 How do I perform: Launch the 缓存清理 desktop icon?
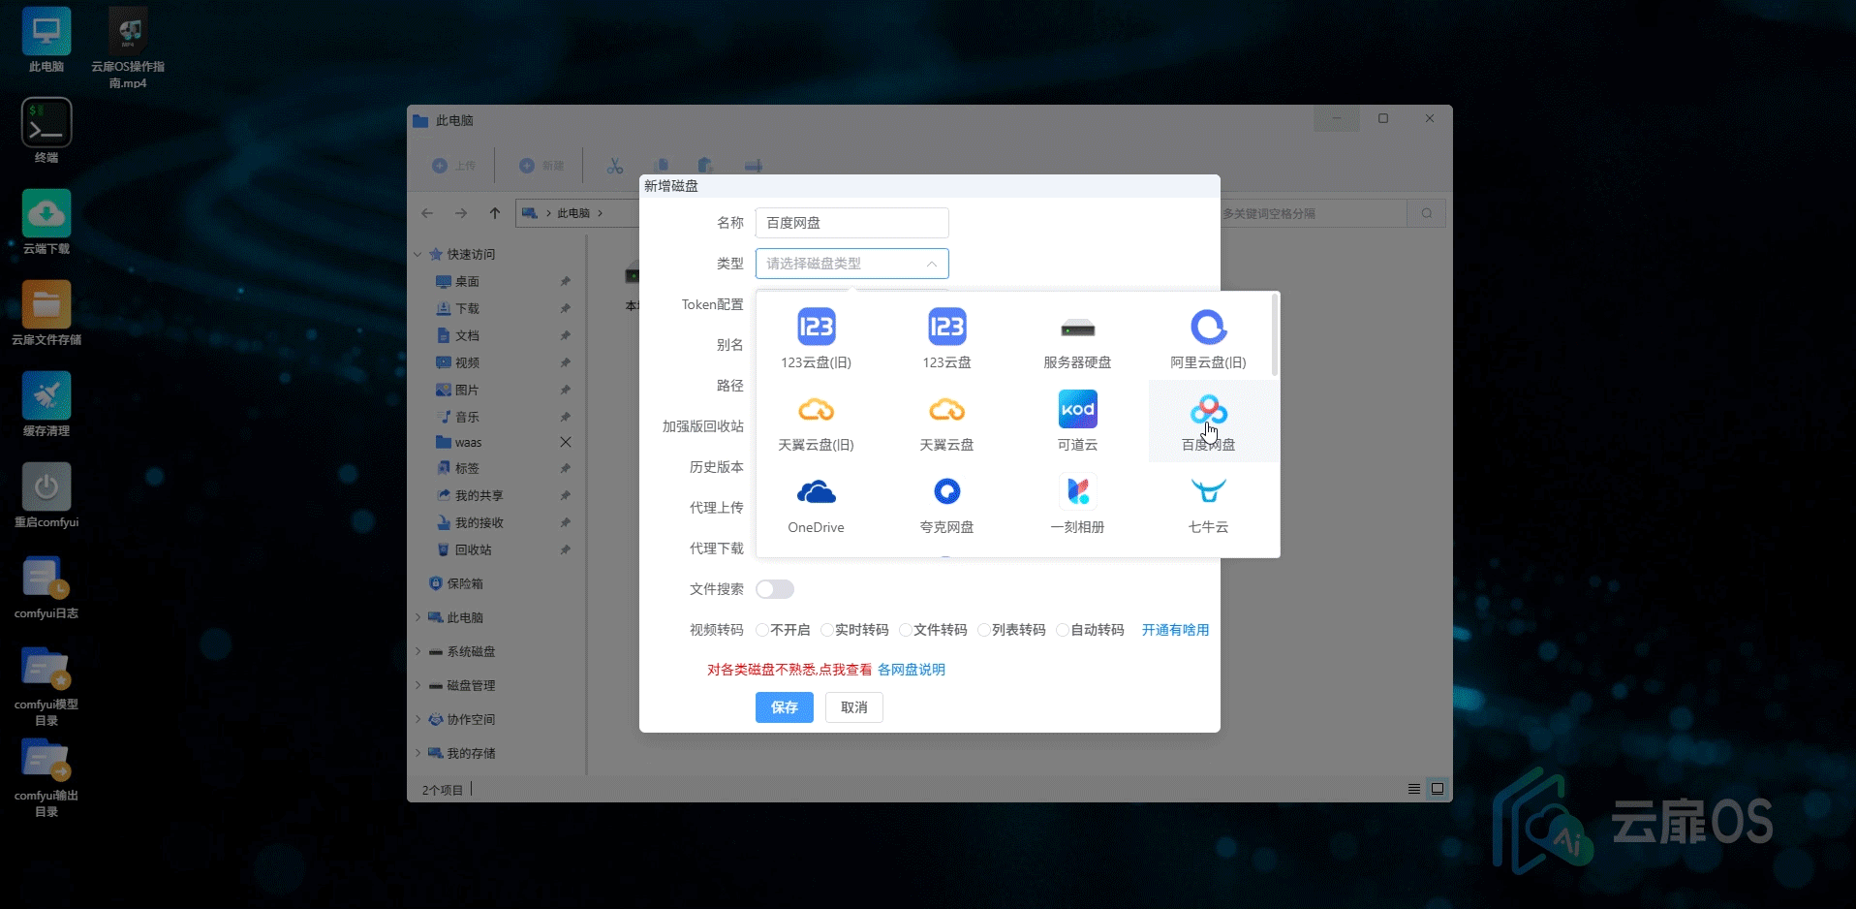46,404
